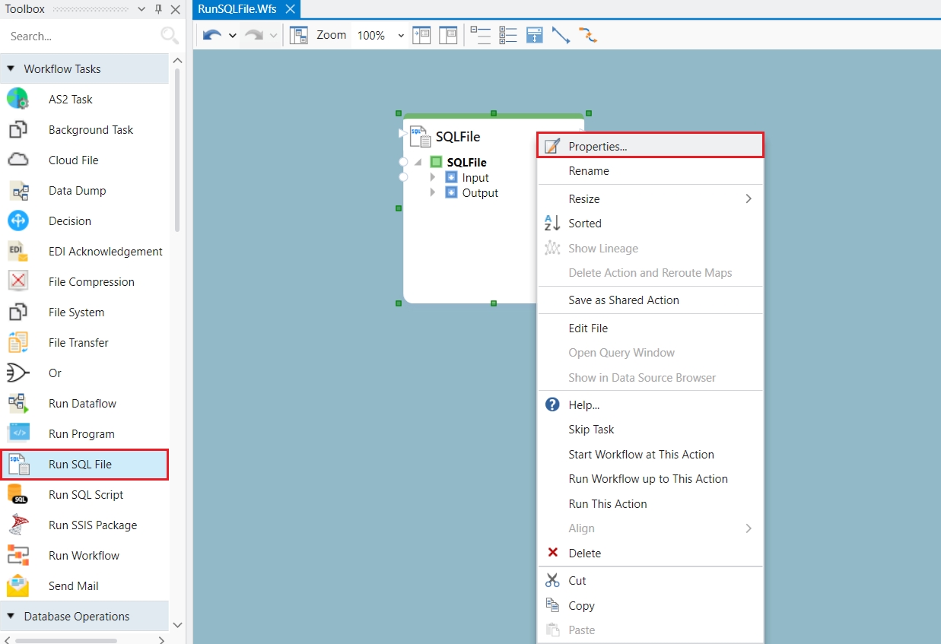Click the Send Mail envelope icon
The height and width of the screenshot is (644, 941).
(17, 585)
